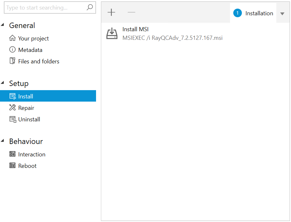
Task: Focus the 'Type to start searching' field
Action: pyautogui.click(x=45, y=8)
